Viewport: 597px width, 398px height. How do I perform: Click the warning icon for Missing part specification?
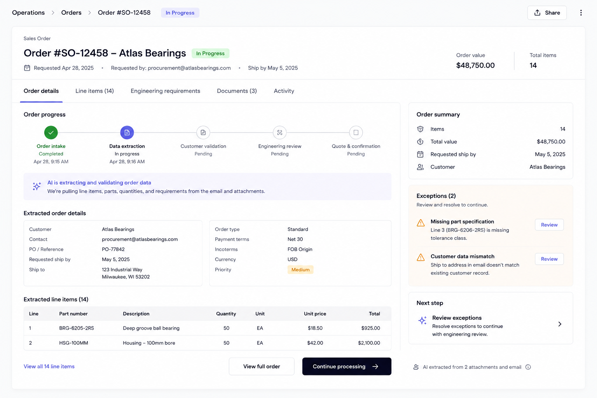tap(421, 223)
